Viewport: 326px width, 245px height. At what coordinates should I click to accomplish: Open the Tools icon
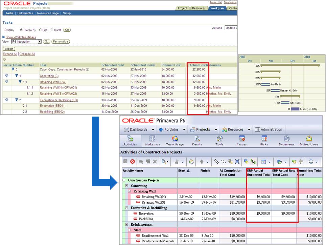click(219, 140)
